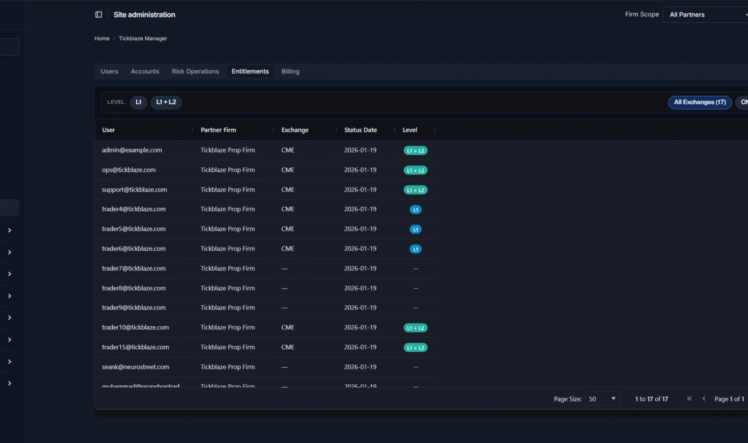Click the L1 + L2 badge for ops@tickblaze.com
The height and width of the screenshot is (443, 748).
(416, 170)
